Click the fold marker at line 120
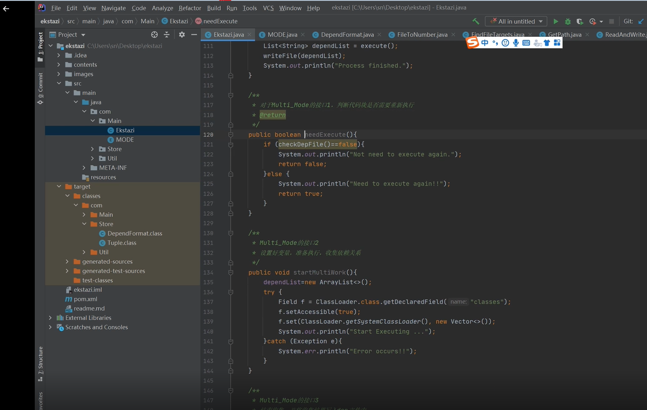The height and width of the screenshot is (410, 647). click(x=231, y=135)
